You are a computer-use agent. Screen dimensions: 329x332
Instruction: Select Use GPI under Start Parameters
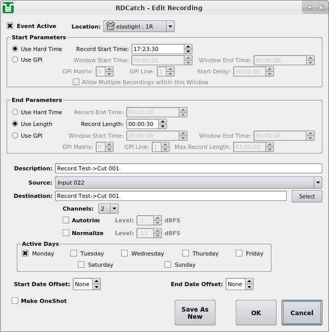(x=15, y=59)
